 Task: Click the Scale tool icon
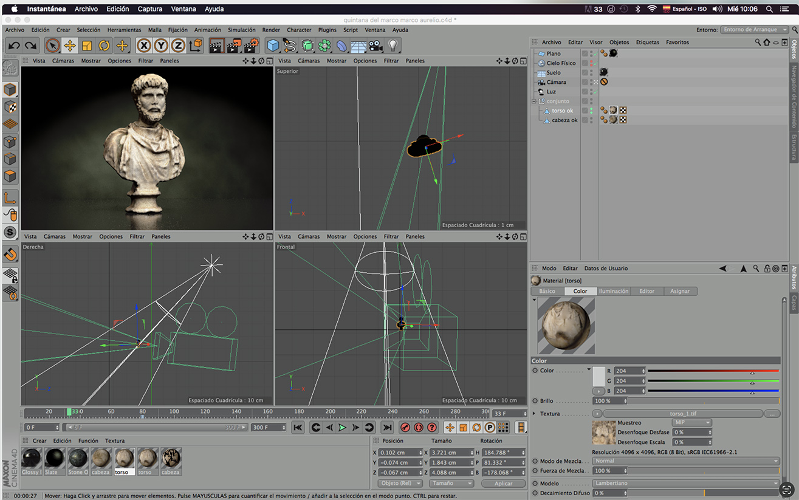(87, 46)
